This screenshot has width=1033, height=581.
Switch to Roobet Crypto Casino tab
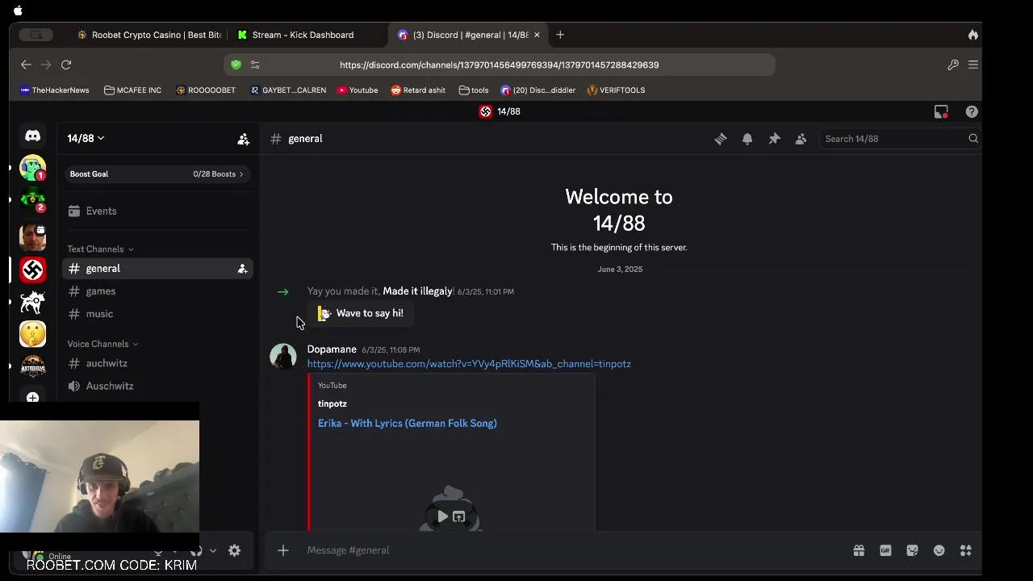[x=149, y=35]
